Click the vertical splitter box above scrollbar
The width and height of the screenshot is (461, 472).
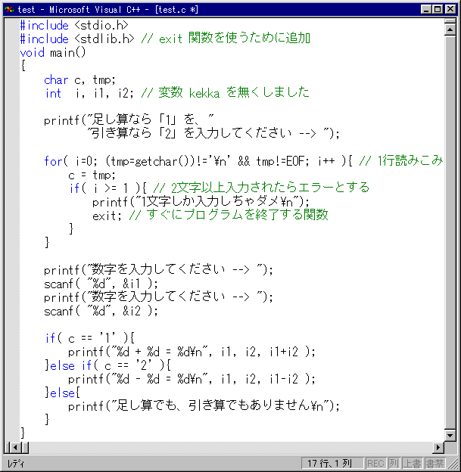(450, 21)
